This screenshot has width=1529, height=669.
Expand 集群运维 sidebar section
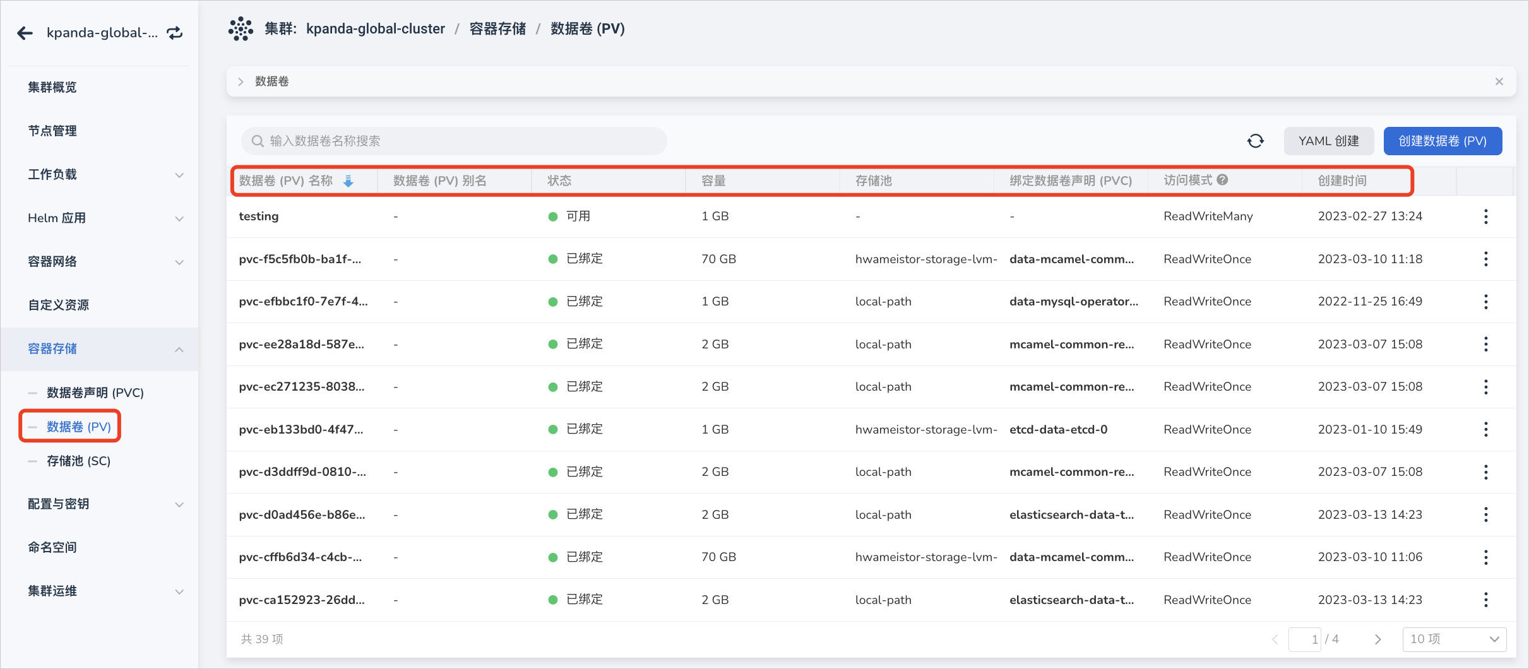(179, 591)
